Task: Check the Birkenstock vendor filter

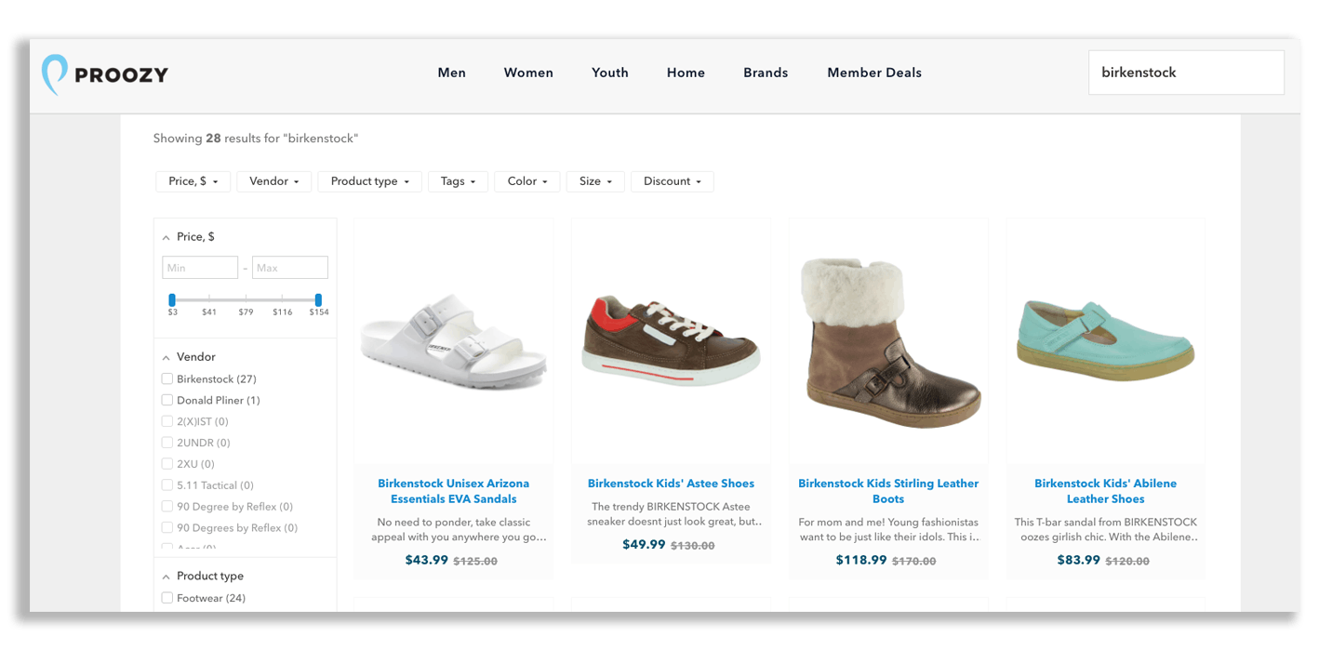Action: (x=167, y=378)
